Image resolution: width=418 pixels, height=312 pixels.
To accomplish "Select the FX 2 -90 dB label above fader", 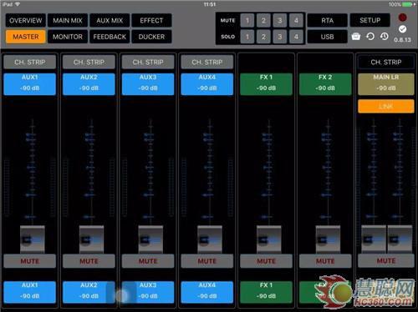I will [x=325, y=84].
